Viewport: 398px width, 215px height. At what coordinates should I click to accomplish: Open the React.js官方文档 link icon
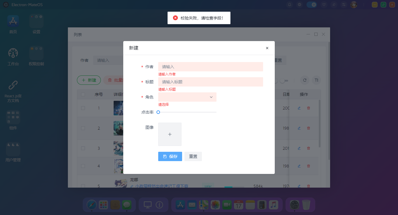point(13,85)
